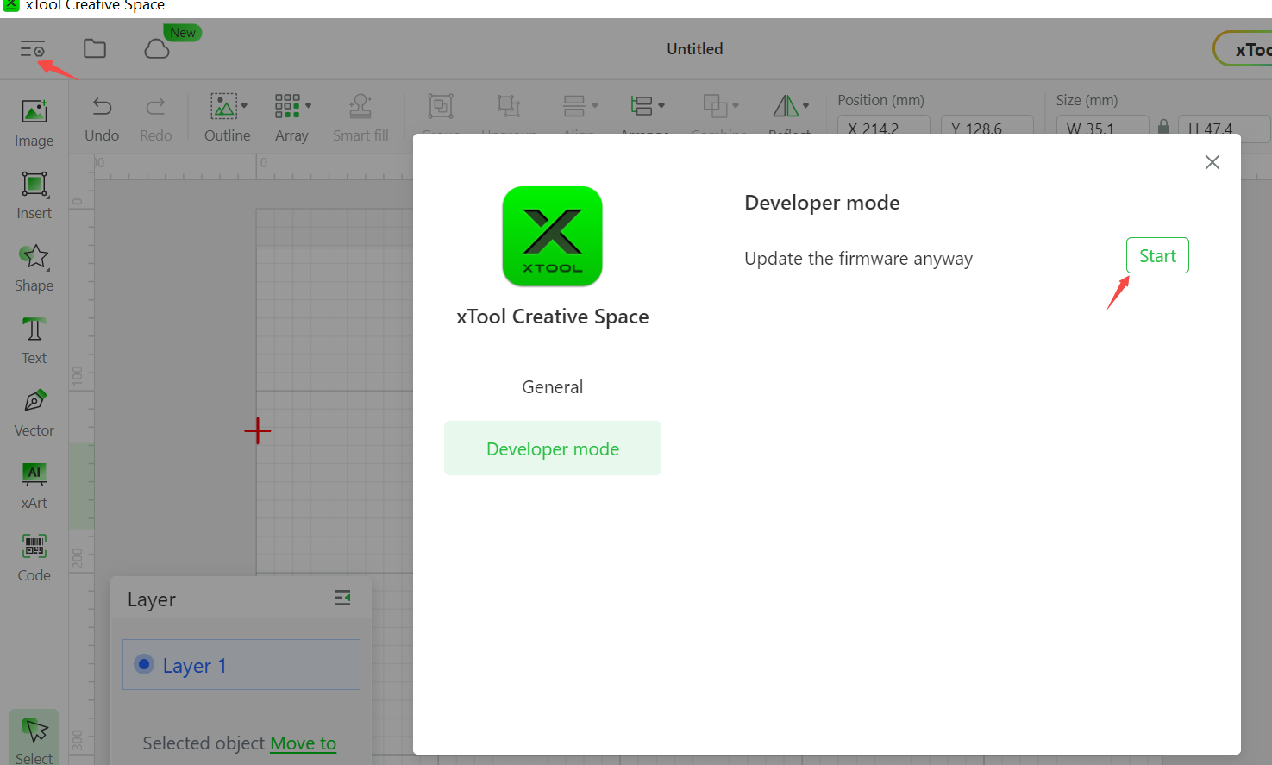
Task: Expand the Combine dropdown arrow
Action: [x=736, y=106]
